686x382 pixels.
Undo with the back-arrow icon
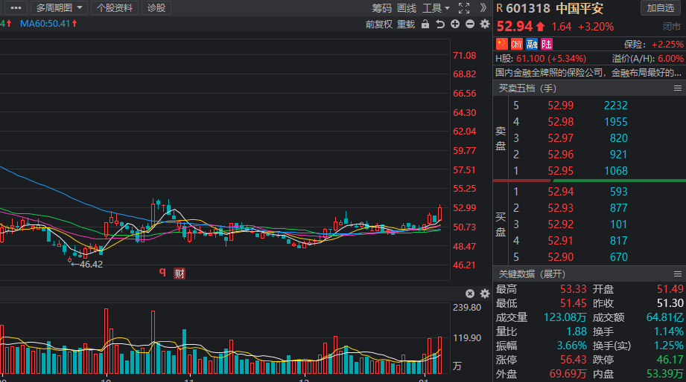click(440, 24)
